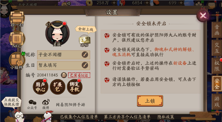Open the 隐私政策 privacy policy link
Screen dimensions: 222x122
point(166,117)
